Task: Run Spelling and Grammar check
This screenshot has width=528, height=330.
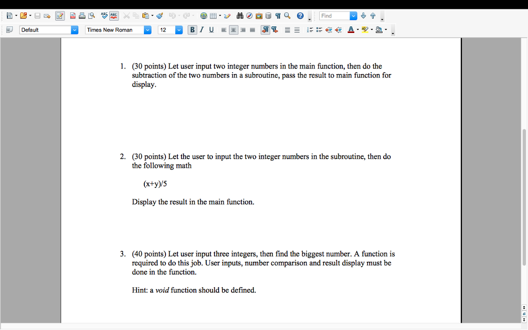Action: [x=104, y=15]
